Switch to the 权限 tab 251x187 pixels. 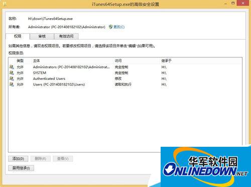(18, 36)
